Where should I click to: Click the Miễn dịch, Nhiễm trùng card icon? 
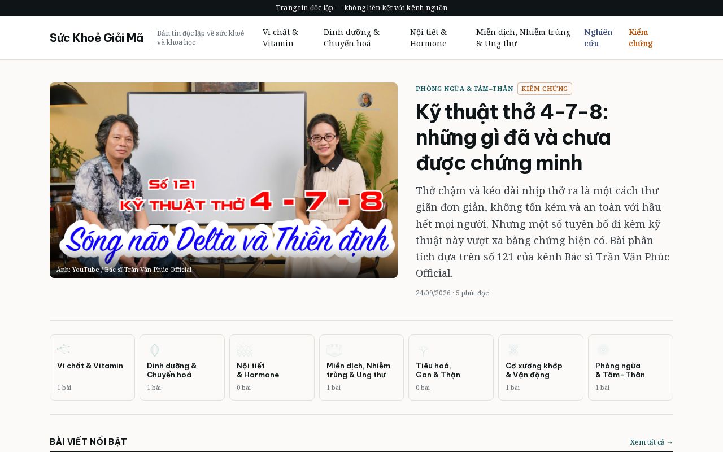point(334,350)
